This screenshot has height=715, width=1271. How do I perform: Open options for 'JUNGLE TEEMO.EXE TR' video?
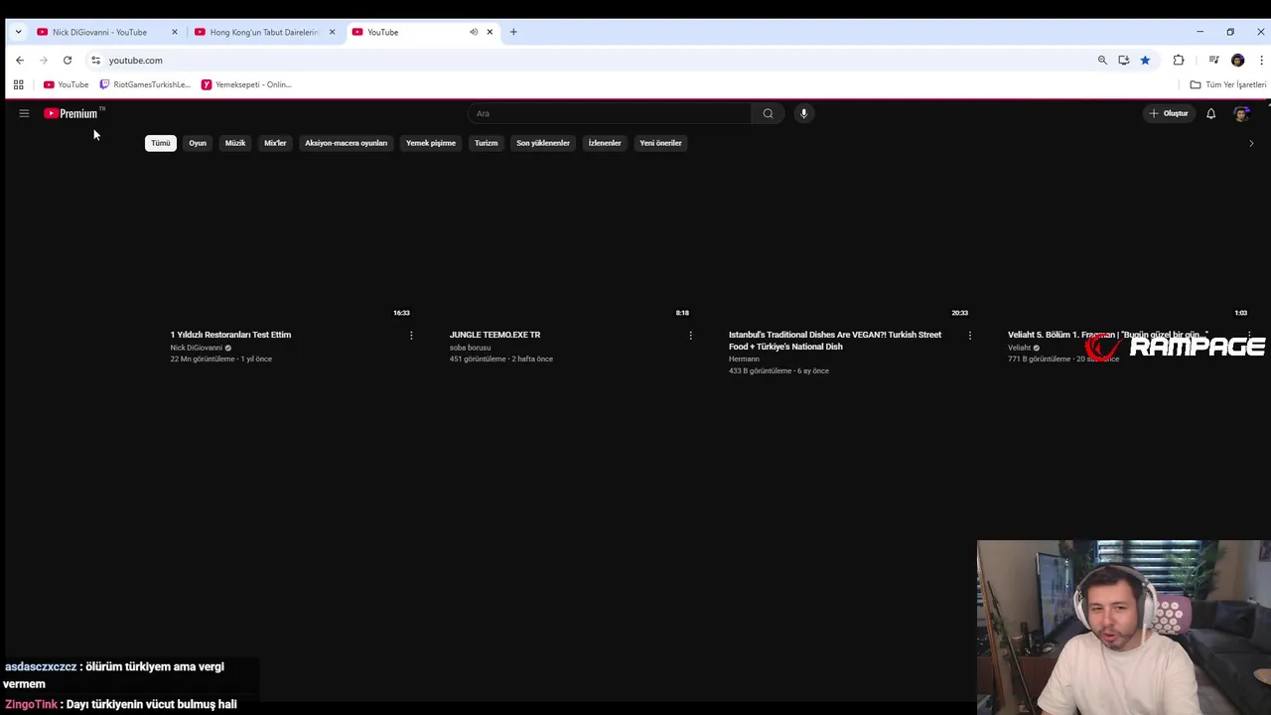point(690,336)
